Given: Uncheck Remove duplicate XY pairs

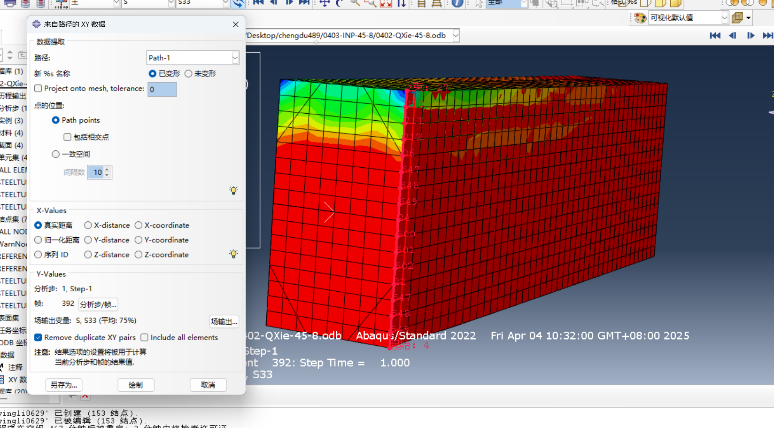Looking at the screenshot, I should 39,337.
